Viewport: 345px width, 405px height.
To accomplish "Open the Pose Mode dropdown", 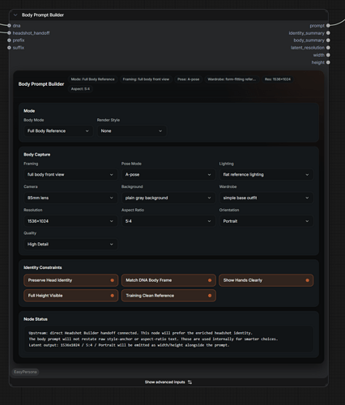I will click(168, 175).
